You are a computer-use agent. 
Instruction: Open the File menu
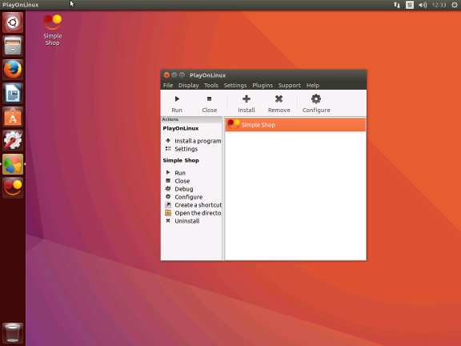point(168,86)
